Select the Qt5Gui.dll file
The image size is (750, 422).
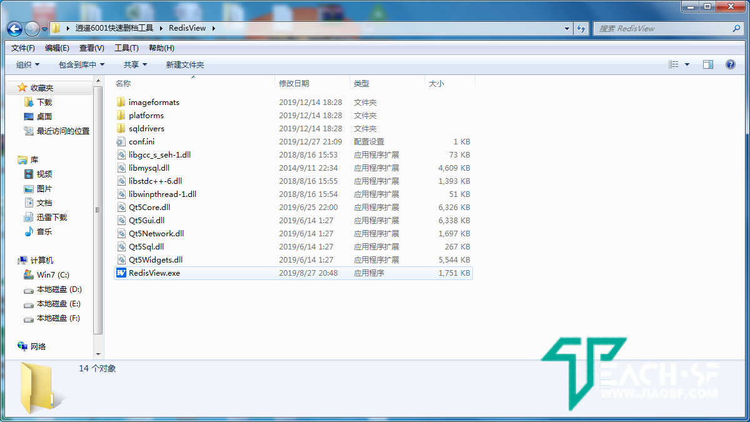[148, 220]
